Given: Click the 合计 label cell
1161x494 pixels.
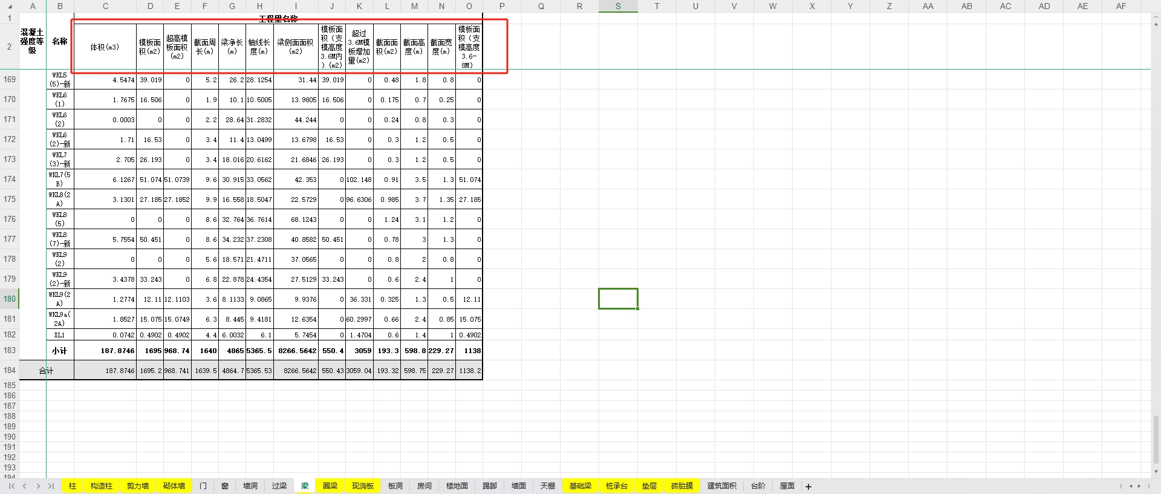Looking at the screenshot, I should coord(47,371).
